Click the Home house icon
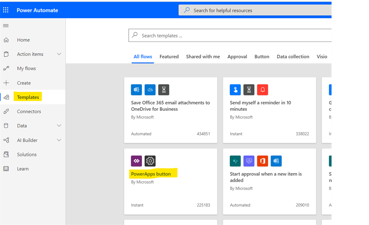369x225 pixels. pos(6,40)
